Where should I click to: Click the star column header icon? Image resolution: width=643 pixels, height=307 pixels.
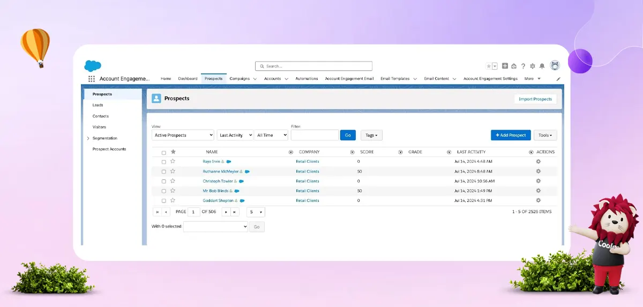coord(173,152)
